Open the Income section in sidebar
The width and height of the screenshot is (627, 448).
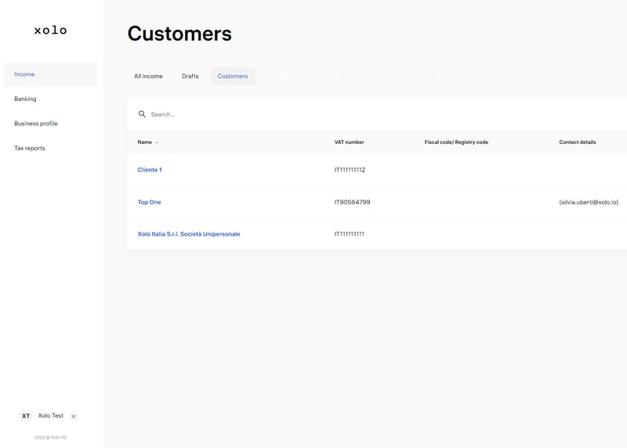(x=24, y=74)
